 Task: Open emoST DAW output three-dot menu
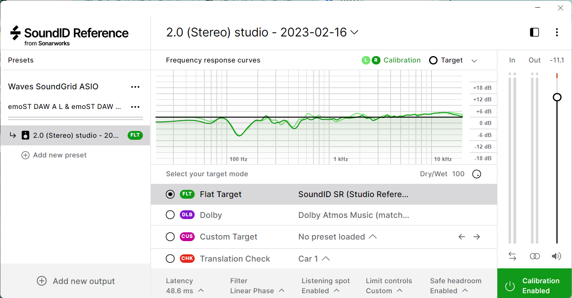[135, 107]
